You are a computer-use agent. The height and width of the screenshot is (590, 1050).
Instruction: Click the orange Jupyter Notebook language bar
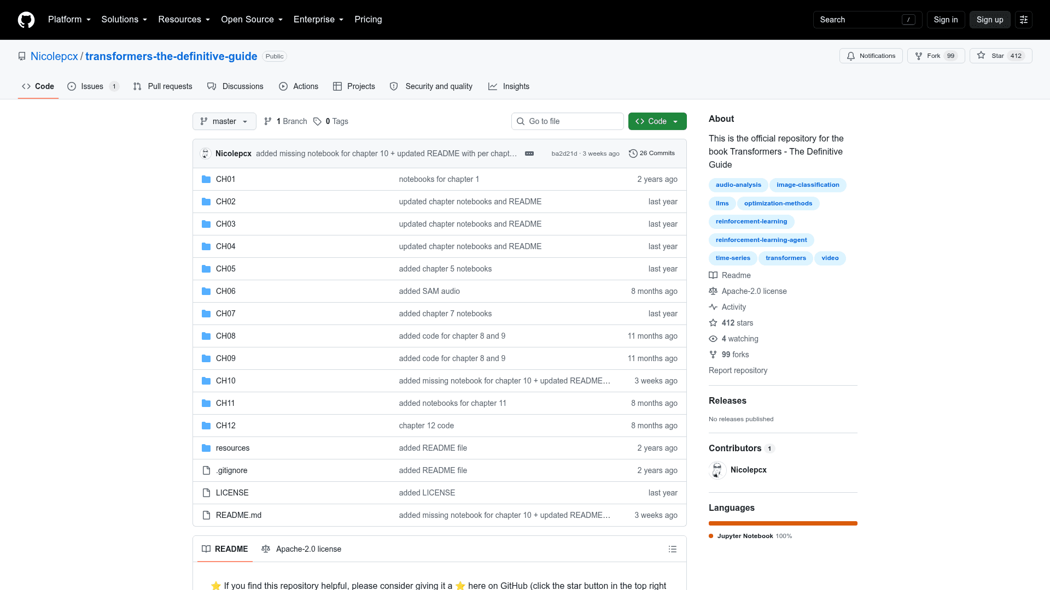tap(783, 523)
